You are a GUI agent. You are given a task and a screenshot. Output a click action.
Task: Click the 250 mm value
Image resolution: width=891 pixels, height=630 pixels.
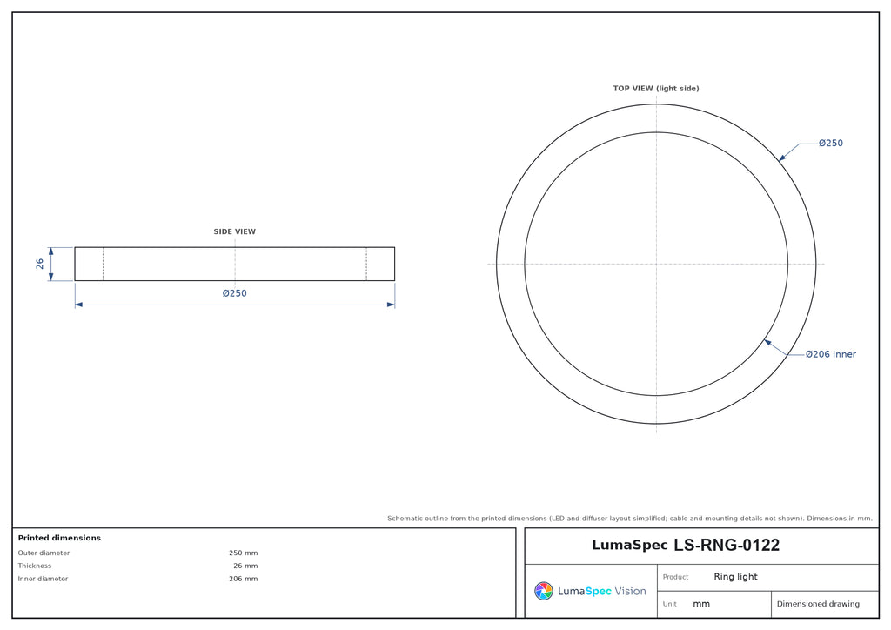(x=244, y=553)
